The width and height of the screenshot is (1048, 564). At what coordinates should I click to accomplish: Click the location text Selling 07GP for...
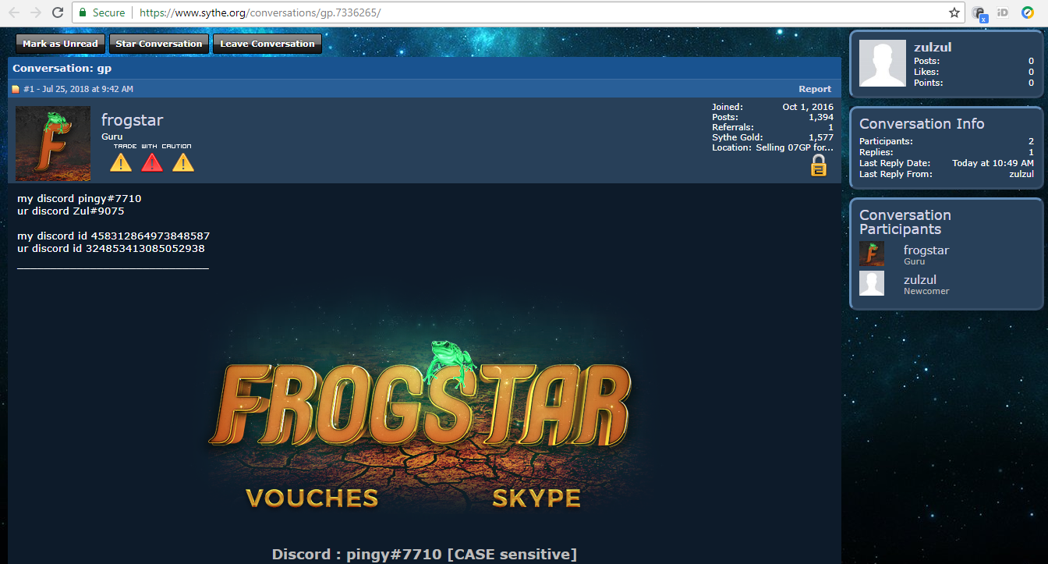pos(795,147)
